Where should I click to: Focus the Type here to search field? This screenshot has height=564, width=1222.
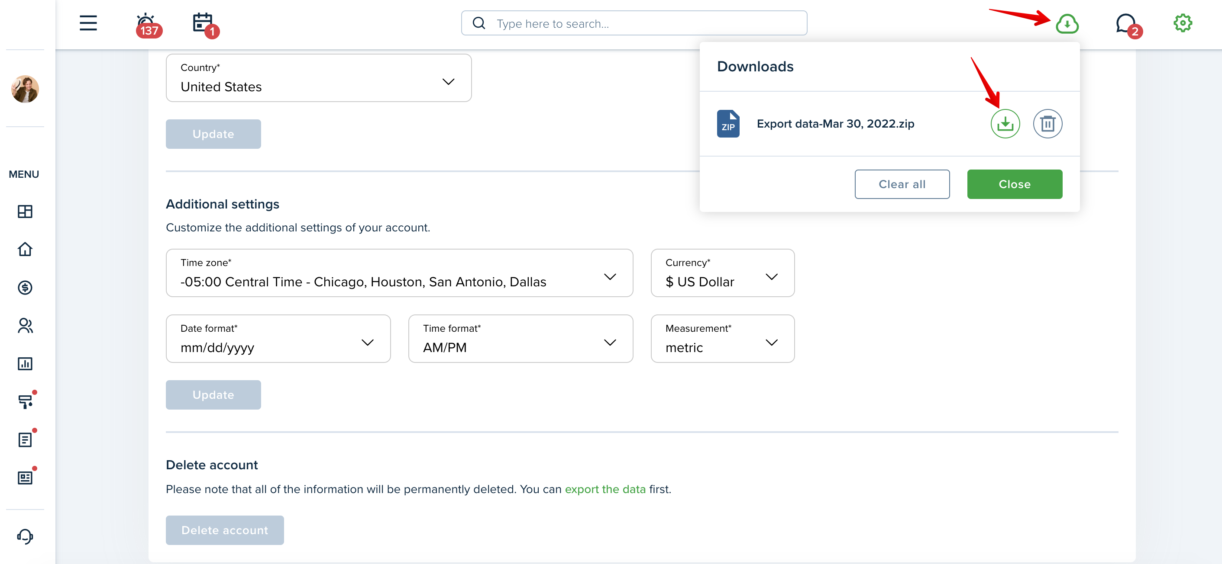[x=634, y=23]
